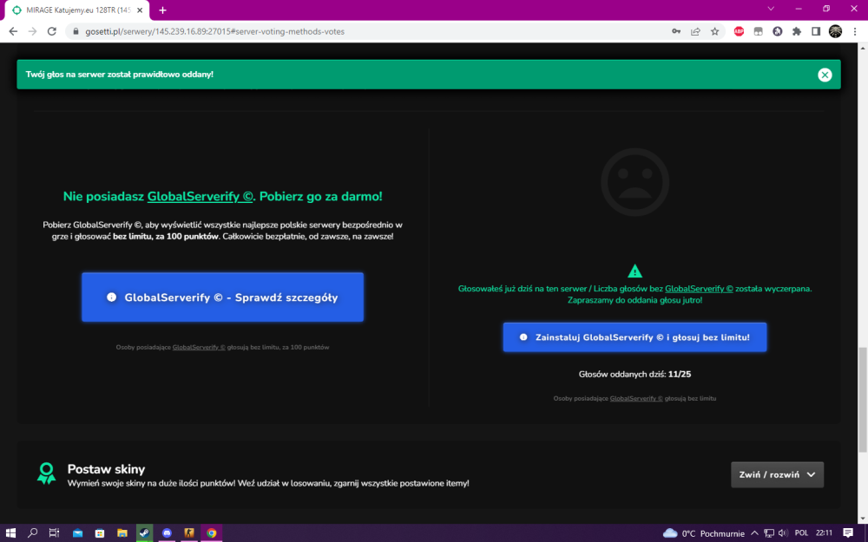Open the extension icon next to ABP
868x542 pixels.
(759, 31)
